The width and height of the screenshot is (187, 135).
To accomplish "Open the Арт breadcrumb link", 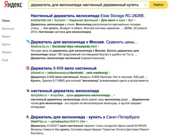I will point(130,20).
